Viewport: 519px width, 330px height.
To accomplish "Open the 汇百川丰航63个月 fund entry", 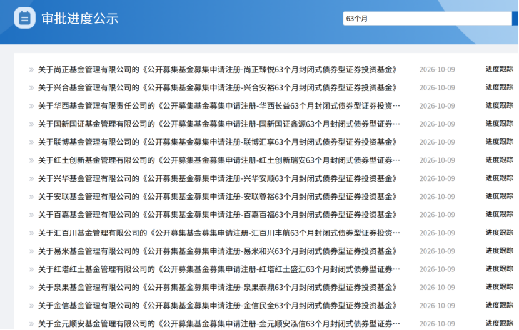I will [x=219, y=233].
